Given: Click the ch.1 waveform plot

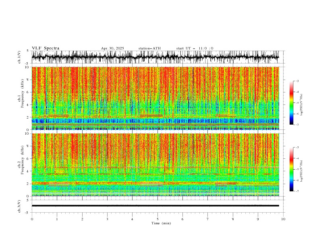Looking at the screenshot, I should tap(155, 57).
